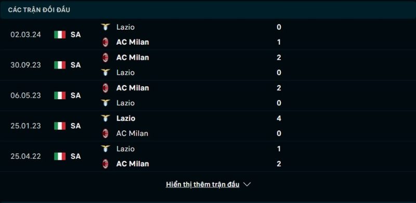416x203 pixels.
Task: Click the Lazio crest in the 02.03.24 match
Action: pyautogui.click(x=106, y=27)
